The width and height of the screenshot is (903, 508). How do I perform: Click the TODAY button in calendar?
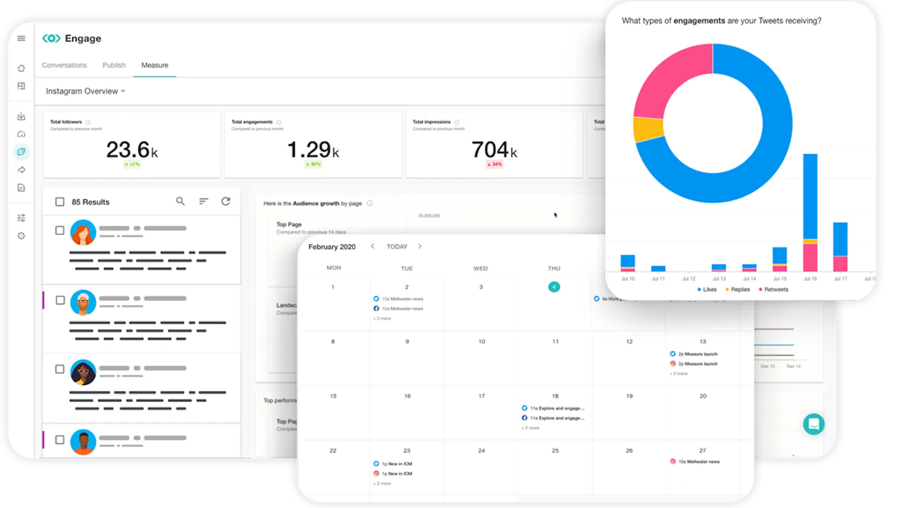[396, 246]
